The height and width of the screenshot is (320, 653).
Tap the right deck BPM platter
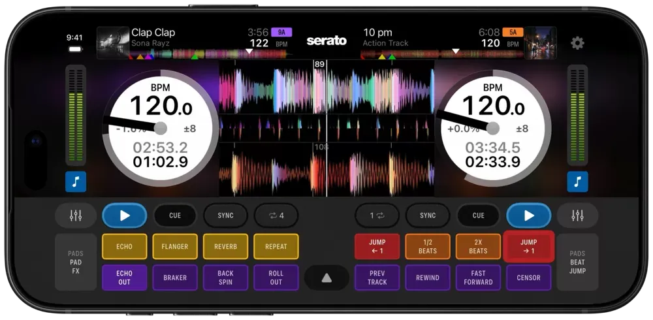(x=492, y=128)
